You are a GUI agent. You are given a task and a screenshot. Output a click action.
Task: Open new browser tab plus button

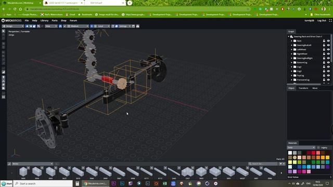[130, 3]
